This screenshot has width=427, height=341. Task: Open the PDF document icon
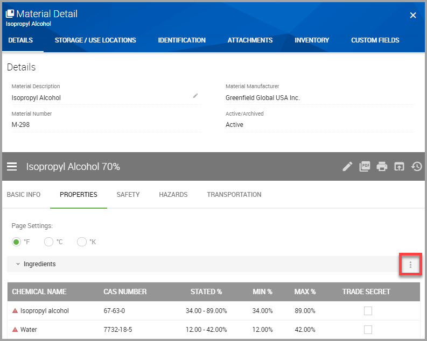365,166
